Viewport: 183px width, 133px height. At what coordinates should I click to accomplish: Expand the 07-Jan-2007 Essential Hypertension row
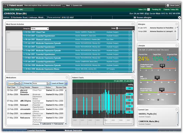(24, 62)
